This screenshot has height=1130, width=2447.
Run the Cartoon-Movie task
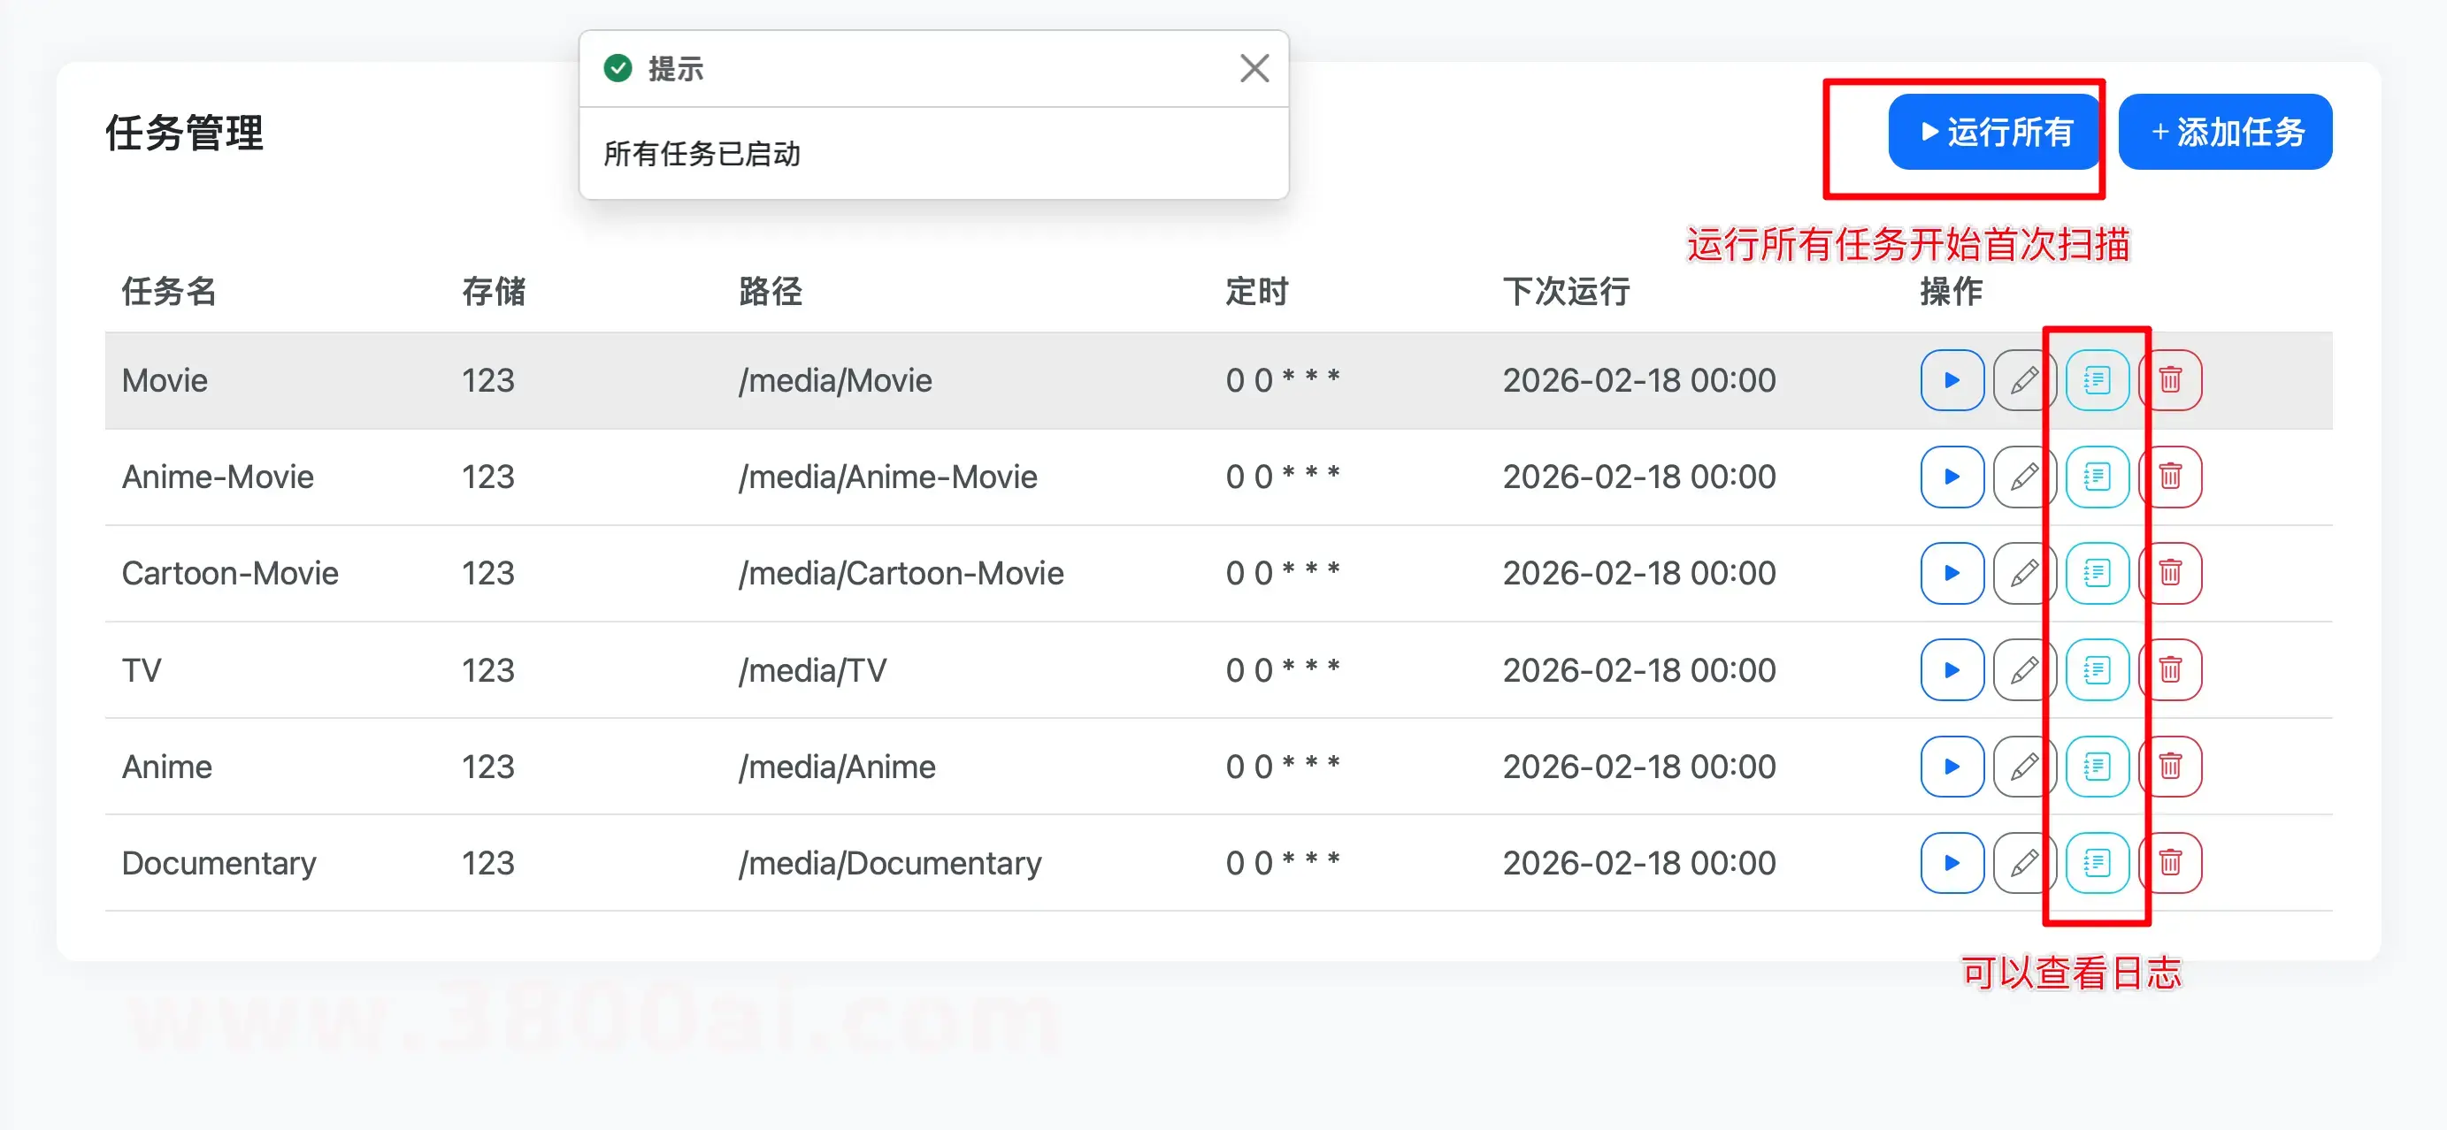tap(1951, 574)
